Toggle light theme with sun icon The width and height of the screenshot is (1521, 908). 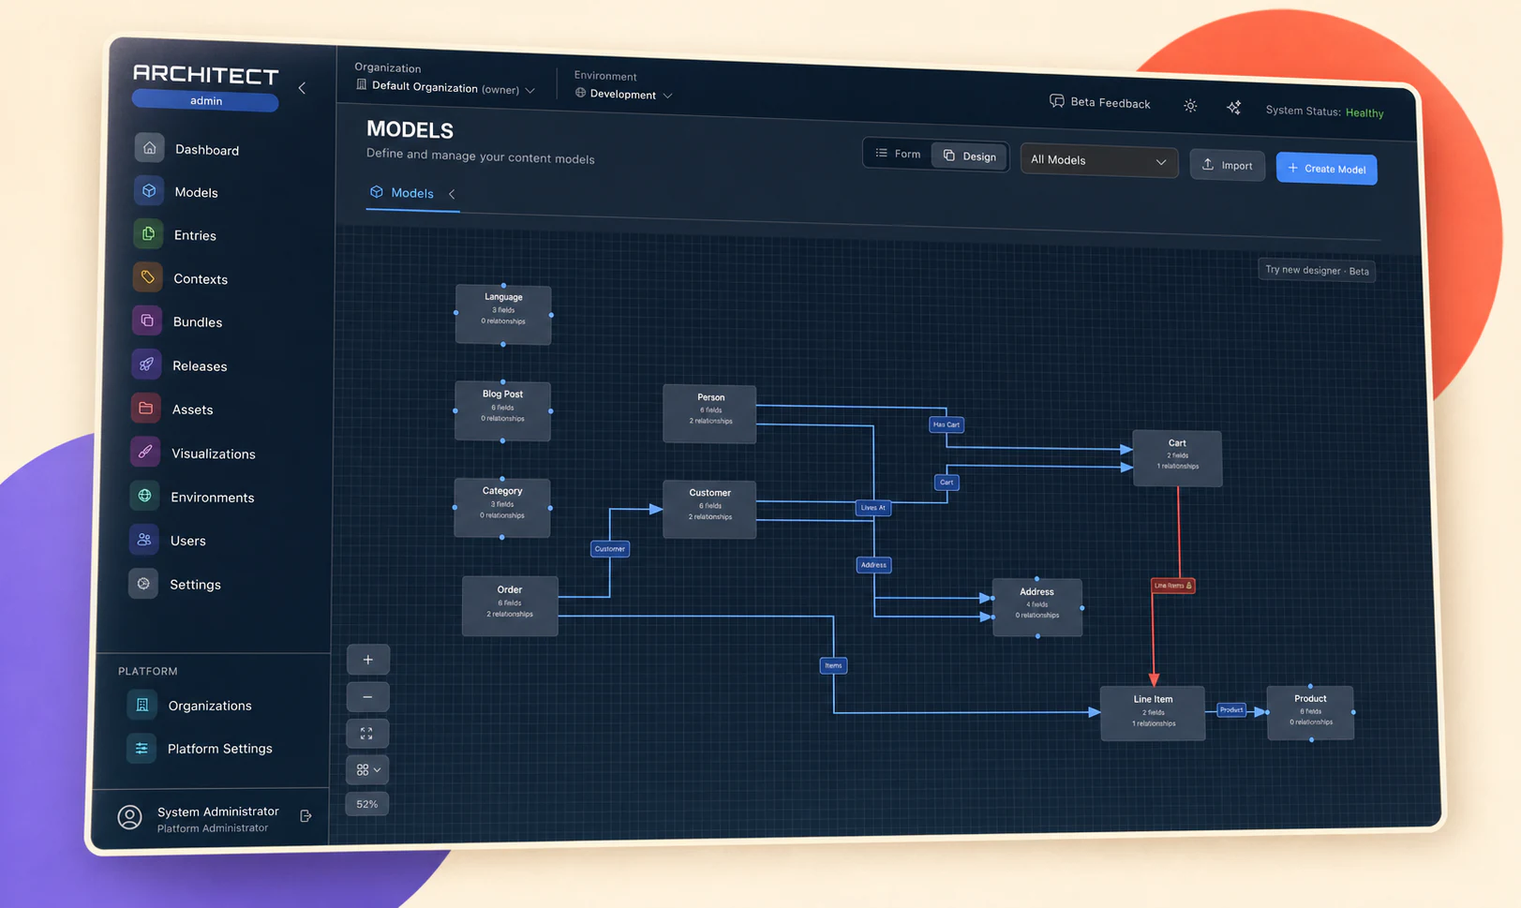[x=1190, y=106]
